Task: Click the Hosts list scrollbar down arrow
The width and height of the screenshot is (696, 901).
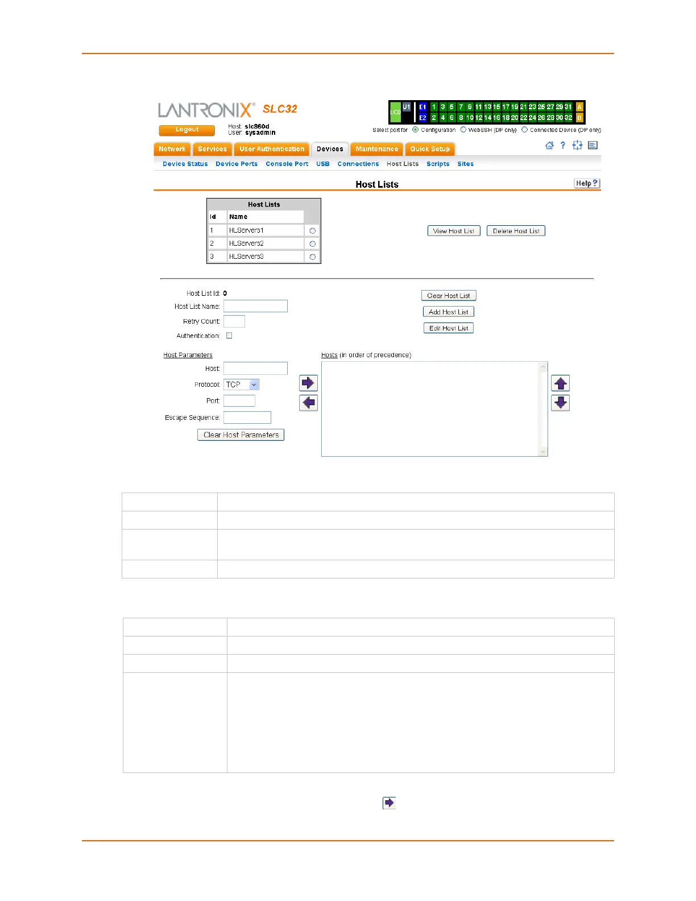Action: pyautogui.click(x=543, y=452)
